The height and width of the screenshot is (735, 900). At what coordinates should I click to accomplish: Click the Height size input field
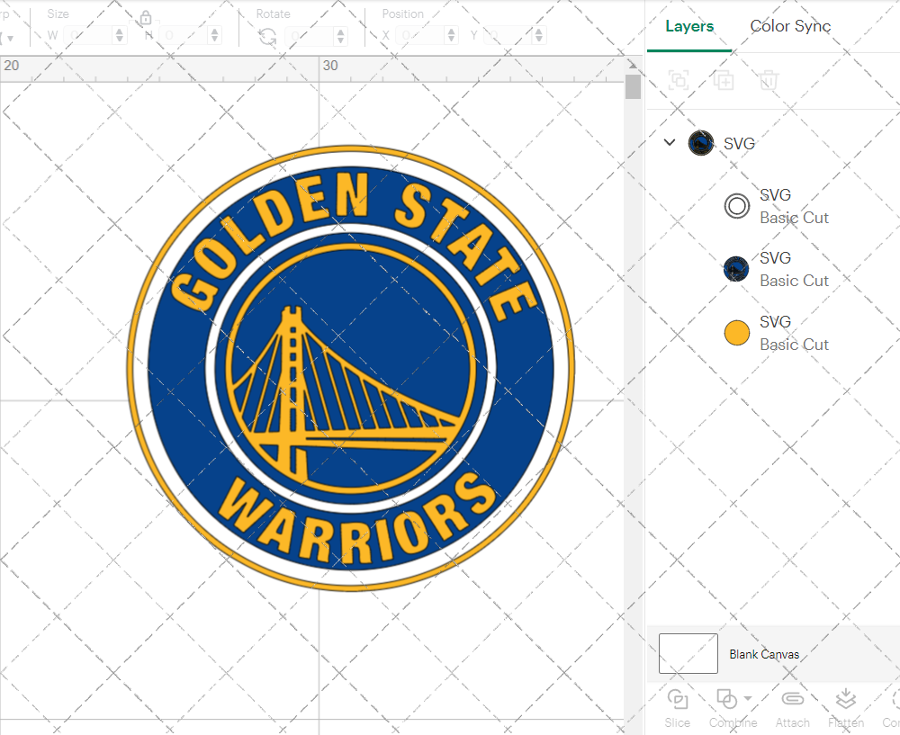pos(184,36)
